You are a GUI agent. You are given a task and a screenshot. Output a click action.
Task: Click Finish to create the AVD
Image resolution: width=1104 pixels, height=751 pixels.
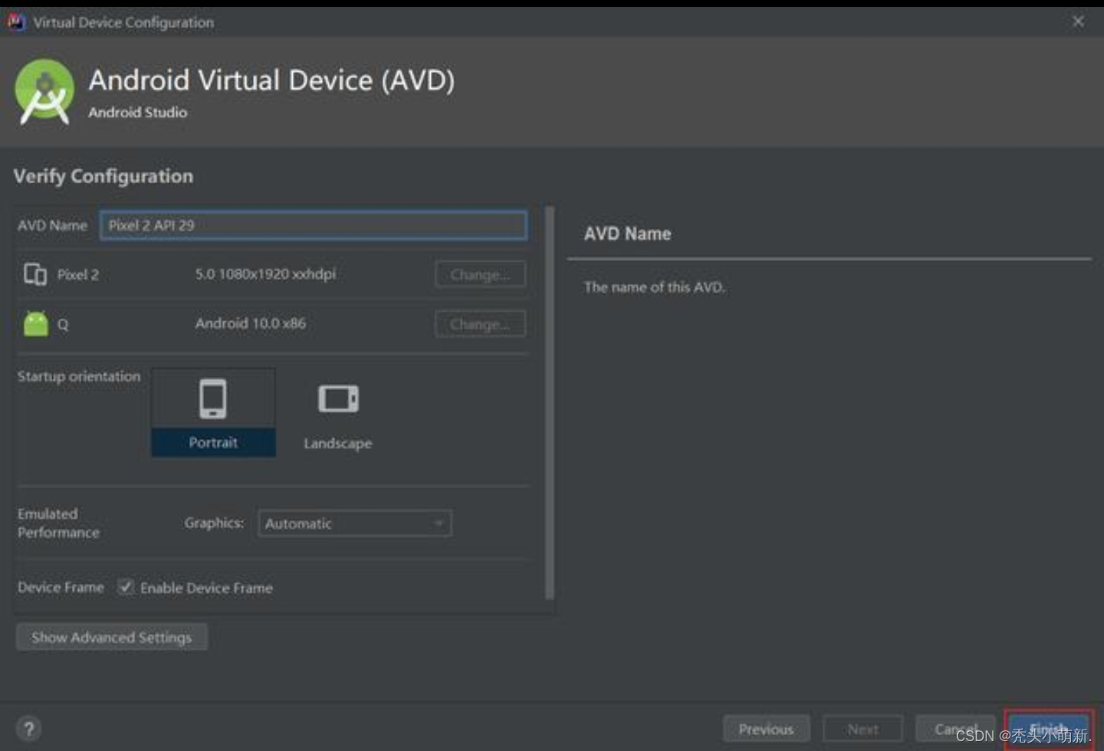[x=1048, y=729]
